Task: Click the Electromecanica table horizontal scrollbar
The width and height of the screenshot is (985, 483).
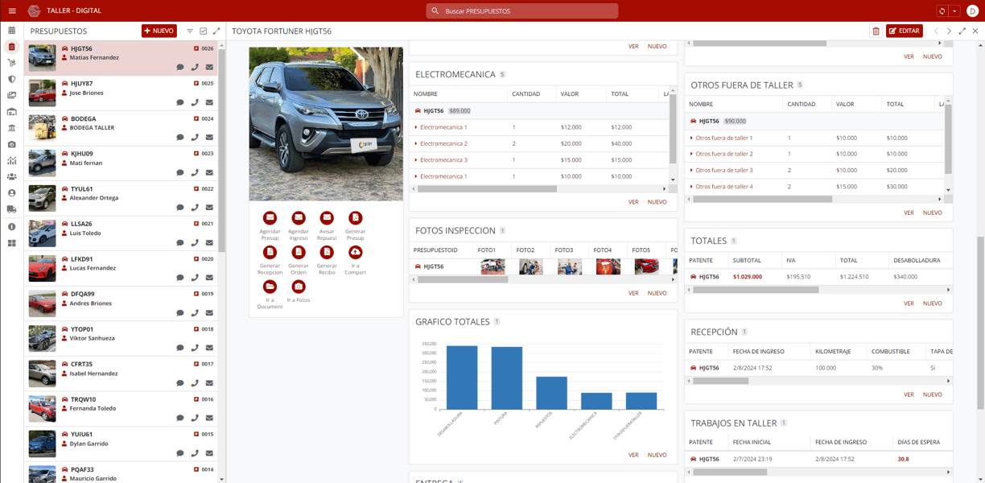Action: 487,189
